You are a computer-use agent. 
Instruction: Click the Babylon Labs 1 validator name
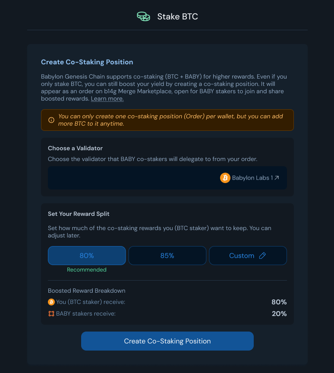coord(252,178)
